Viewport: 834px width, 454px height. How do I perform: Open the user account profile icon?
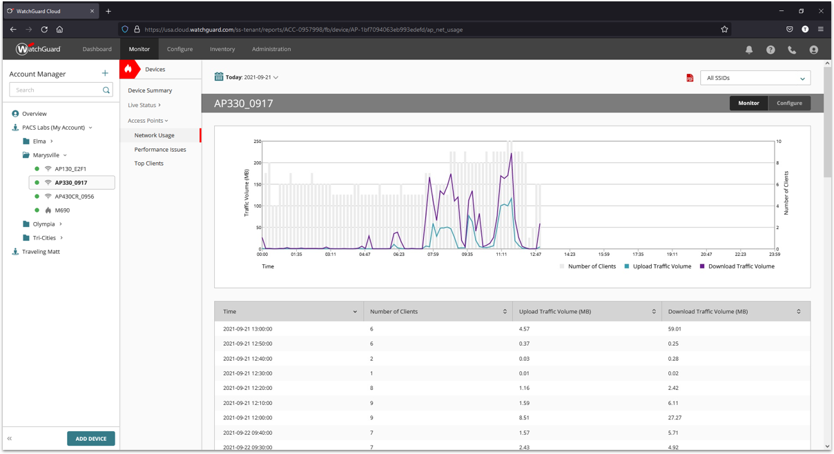click(813, 50)
